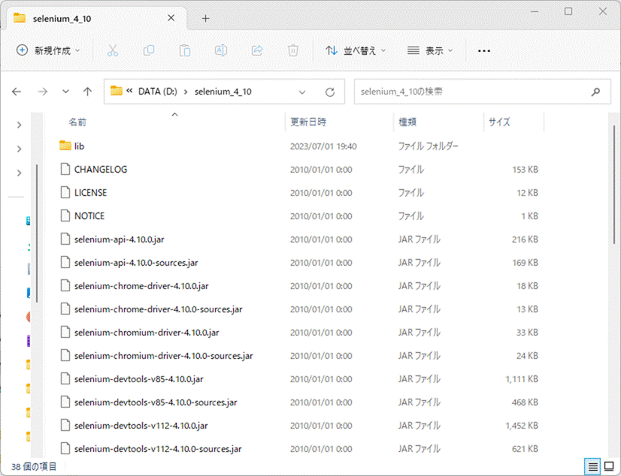Show hidden path via double chevron
This screenshot has height=476, width=621.
pos(129,91)
